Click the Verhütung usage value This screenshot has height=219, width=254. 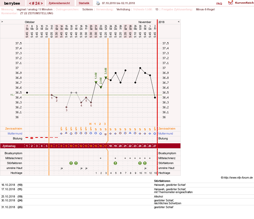123,9
